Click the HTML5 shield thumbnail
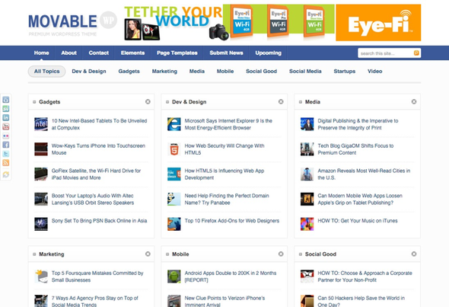Viewport: 449px width, 307px height. pyautogui.click(x=174, y=149)
